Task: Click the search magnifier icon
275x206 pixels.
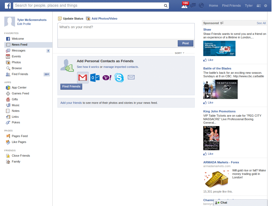Action: [x=165, y=6]
